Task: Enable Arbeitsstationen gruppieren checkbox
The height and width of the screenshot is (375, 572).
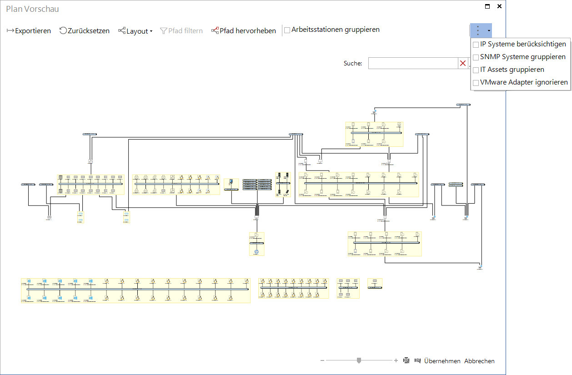Action: pyautogui.click(x=287, y=30)
